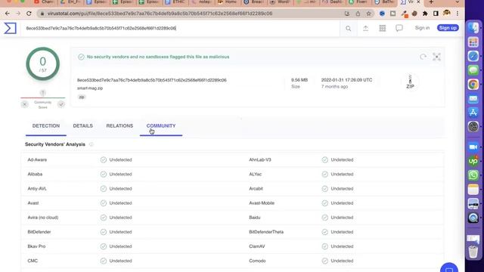Click Undetected status for Baidu
This screenshot has height=272, width=484.
342,218
